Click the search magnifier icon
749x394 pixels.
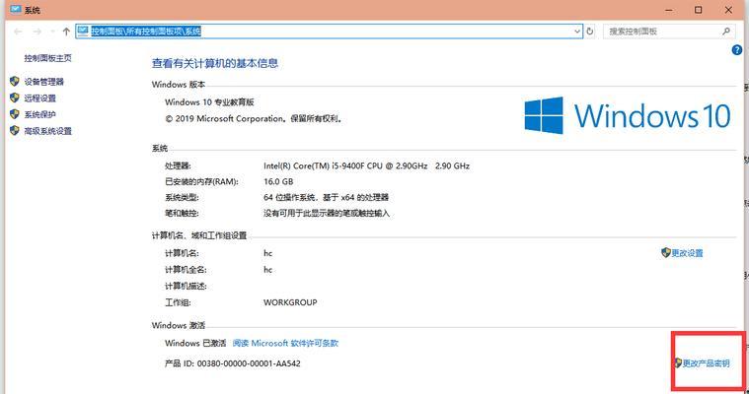point(726,32)
